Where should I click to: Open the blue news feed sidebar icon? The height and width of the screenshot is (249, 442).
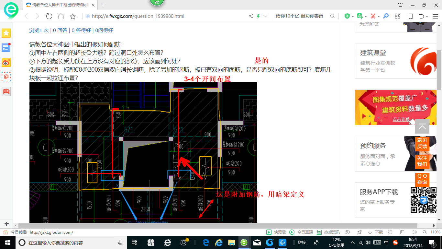point(6,48)
